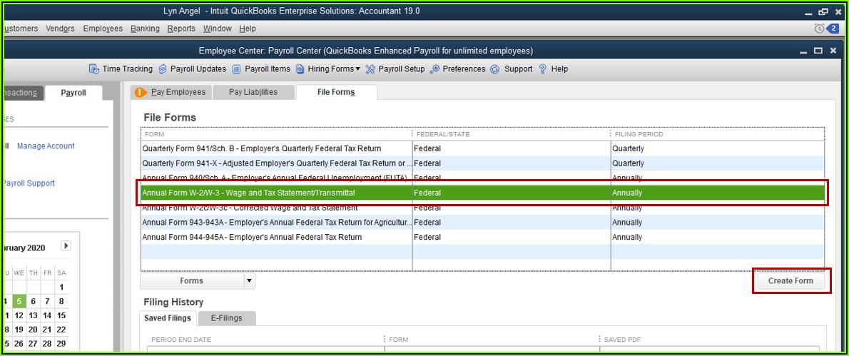Click the Support icon in toolbar

tap(496, 69)
